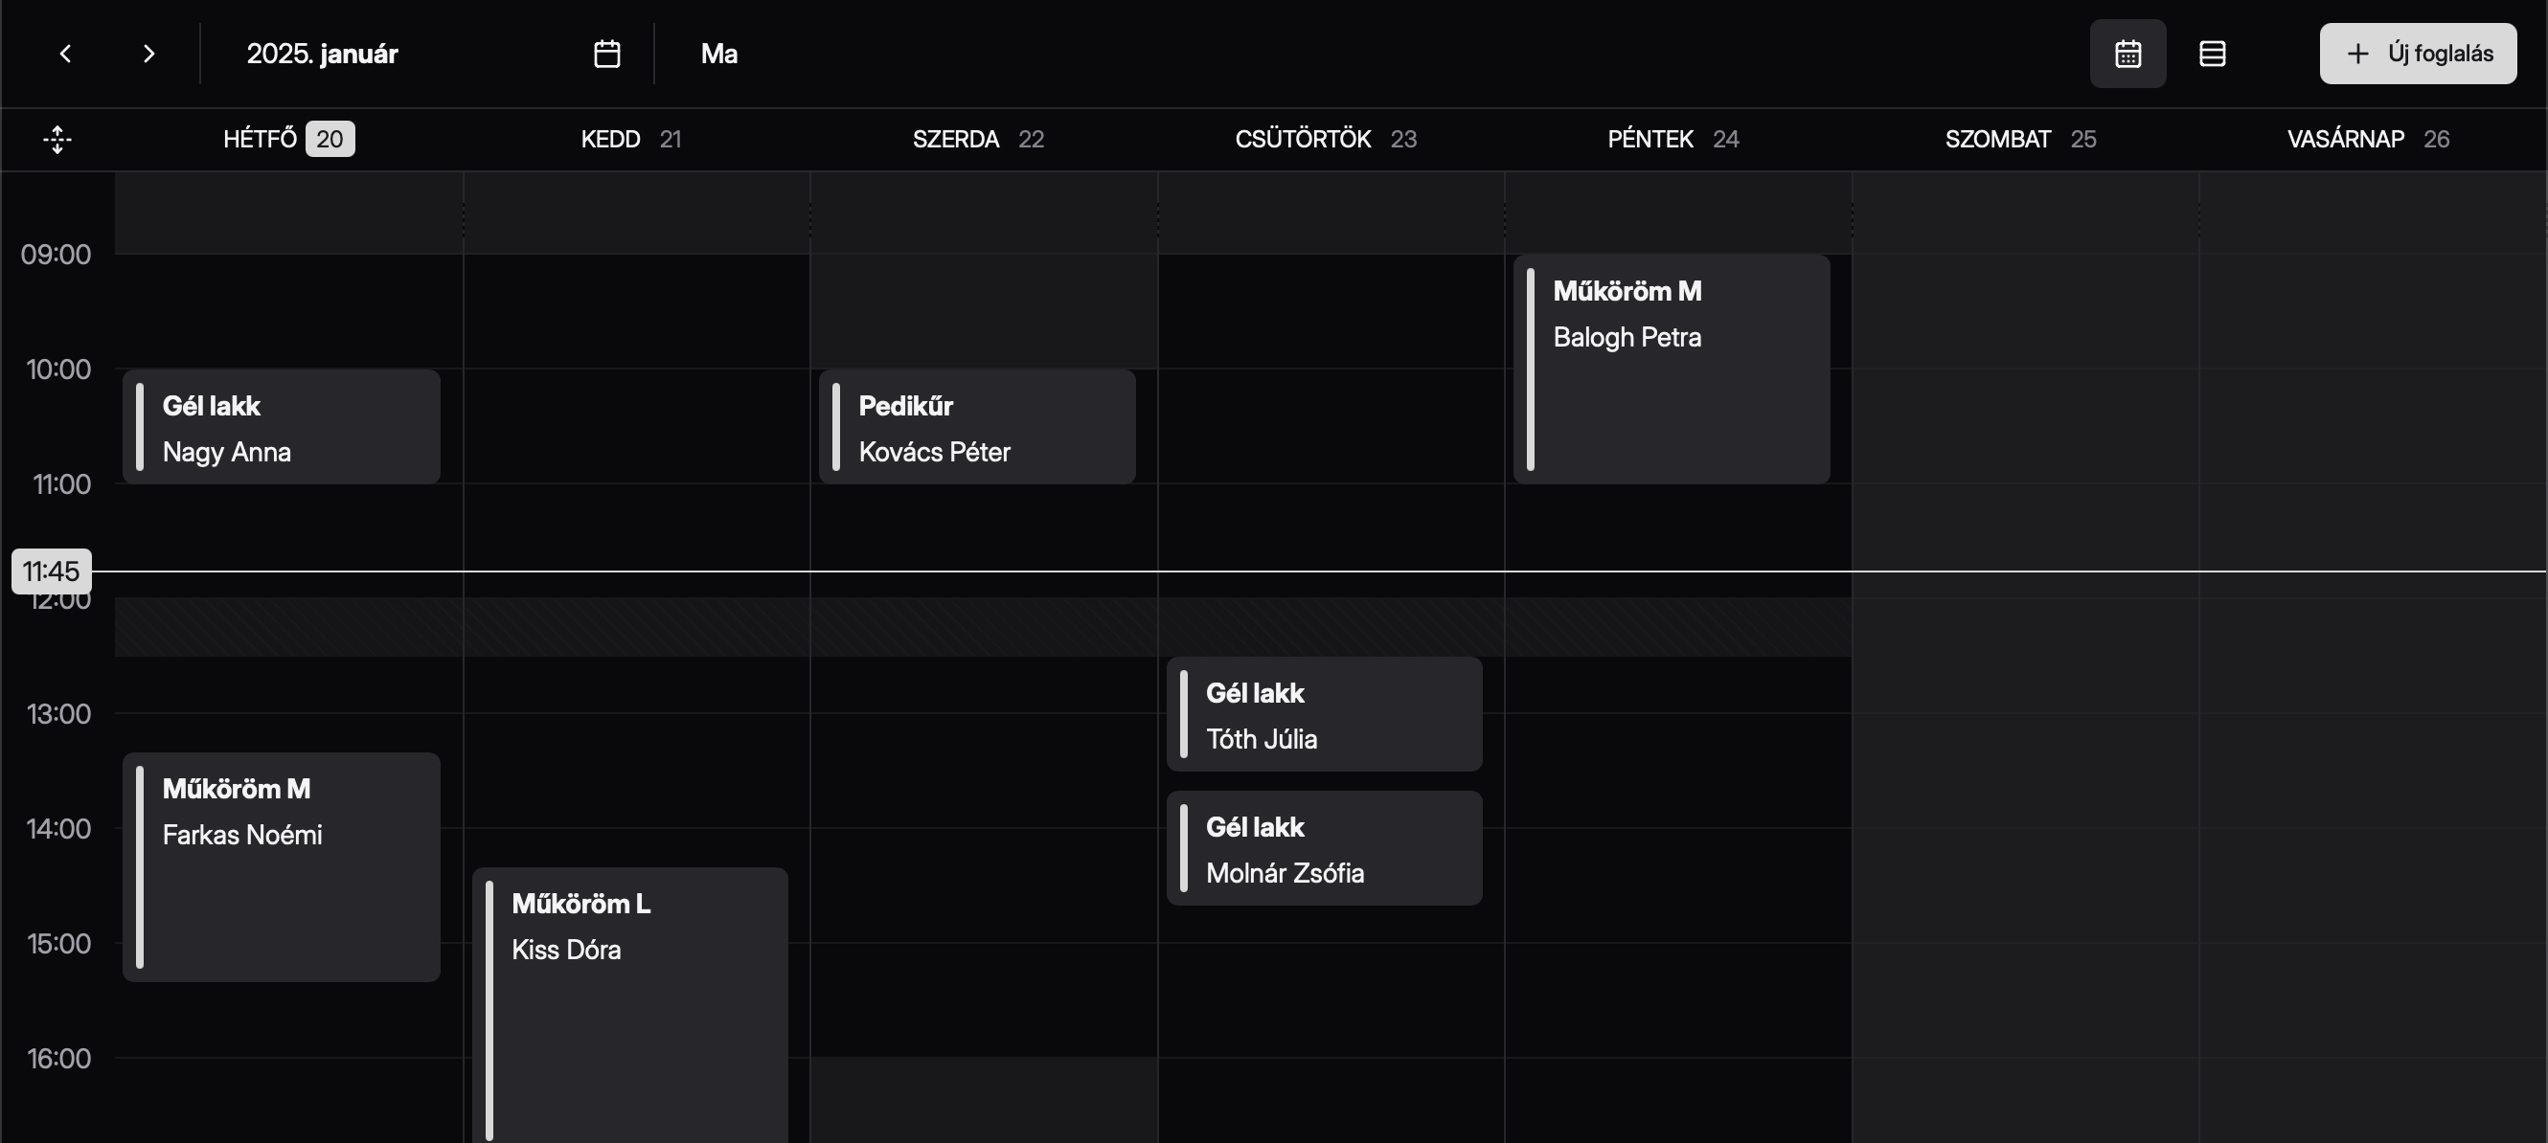Viewport: 2548px width, 1143px height.
Task: Go to previous week arrow
Action: coord(65,54)
